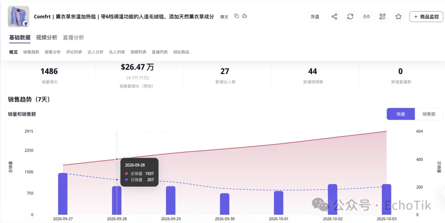Go to the 直播列表 section

160,52
